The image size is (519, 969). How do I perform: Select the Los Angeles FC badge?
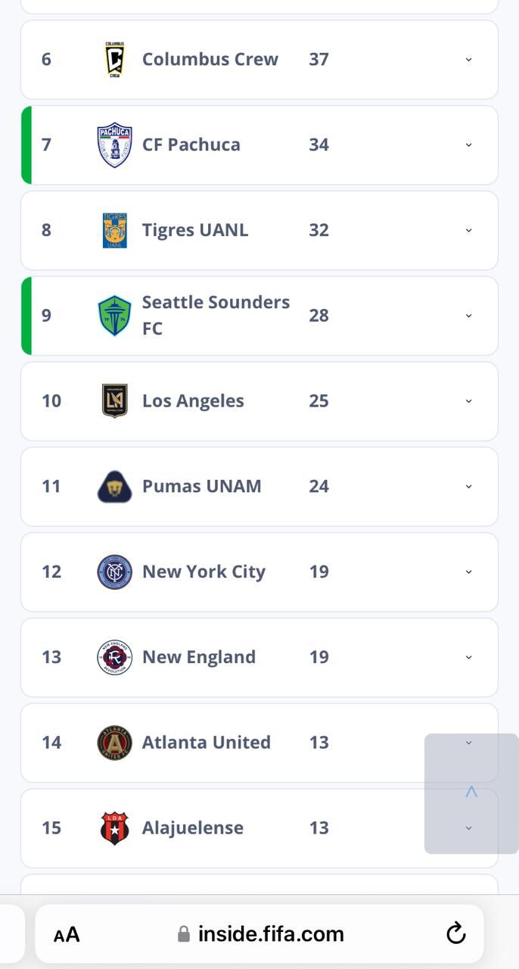tap(114, 400)
